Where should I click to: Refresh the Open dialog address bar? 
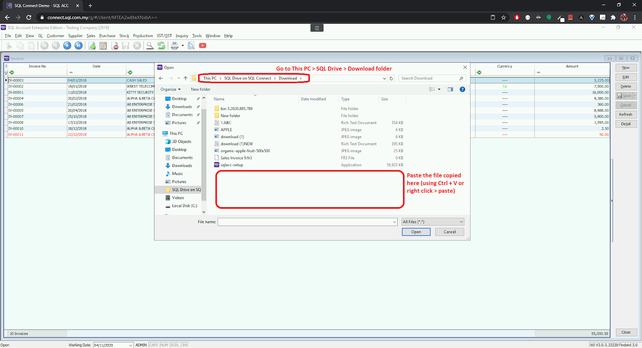coord(391,78)
